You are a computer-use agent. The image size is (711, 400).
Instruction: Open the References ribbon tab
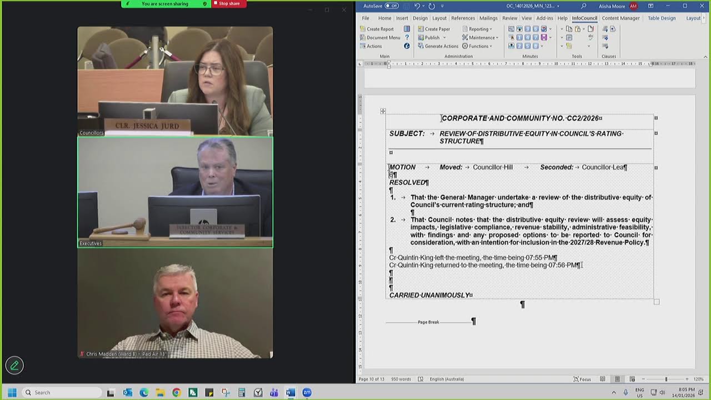coord(463,18)
